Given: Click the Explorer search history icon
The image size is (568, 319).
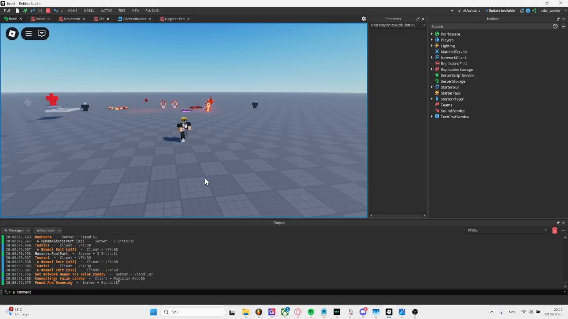Looking at the screenshot, I should point(555,26).
